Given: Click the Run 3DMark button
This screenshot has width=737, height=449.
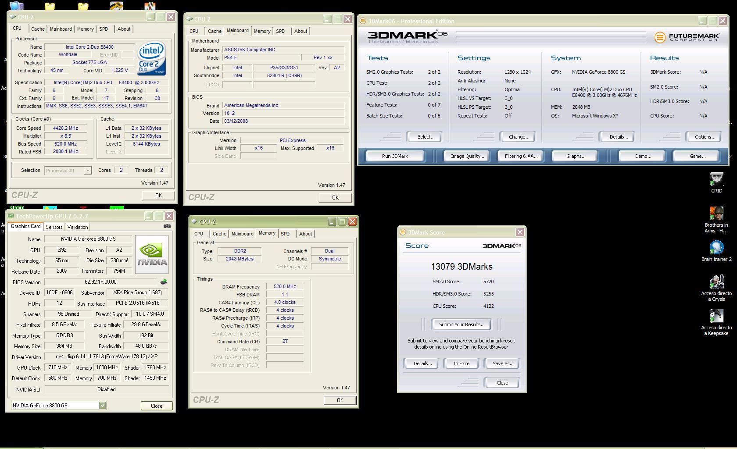Looking at the screenshot, I should point(395,156).
